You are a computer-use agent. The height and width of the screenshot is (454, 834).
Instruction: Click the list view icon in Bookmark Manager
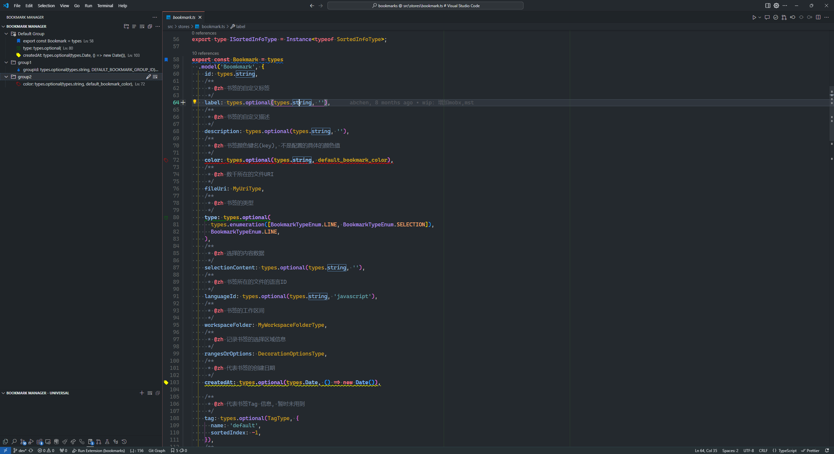(x=134, y=26)
